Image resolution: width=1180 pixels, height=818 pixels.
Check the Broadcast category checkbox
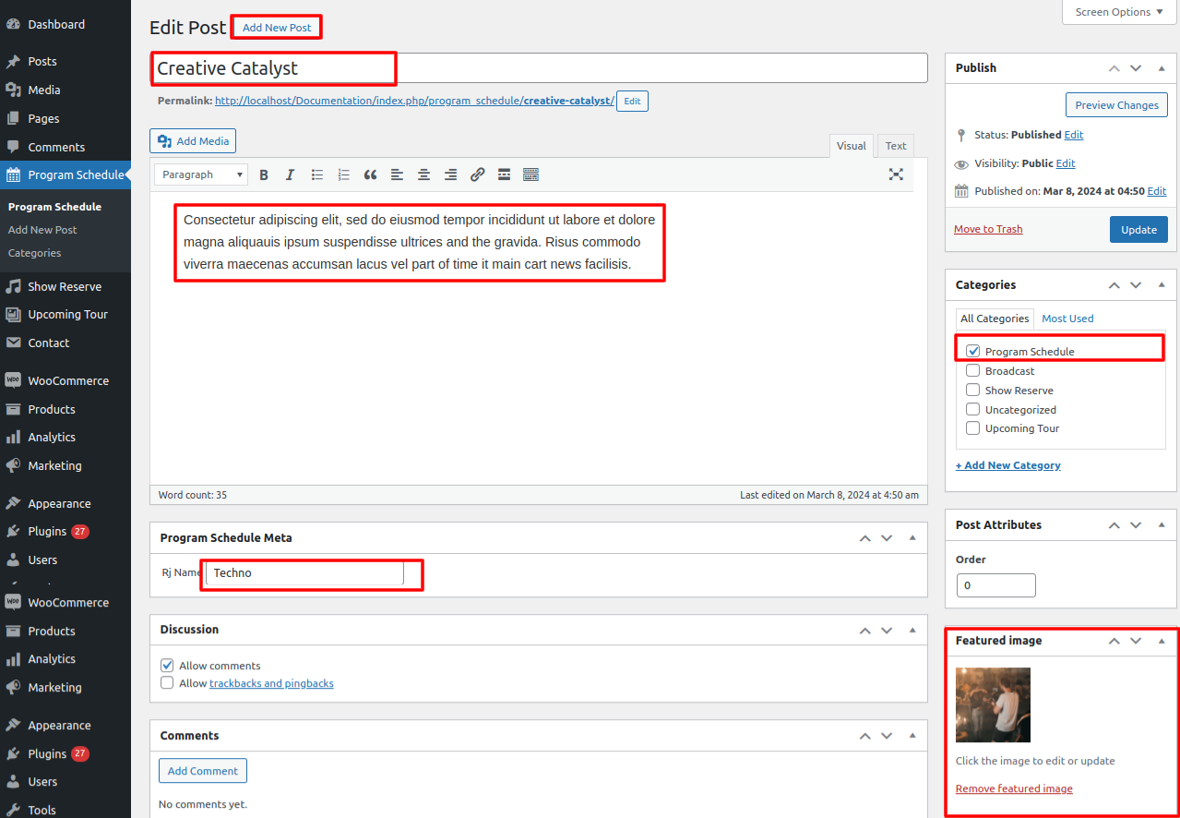pos(972,370)
